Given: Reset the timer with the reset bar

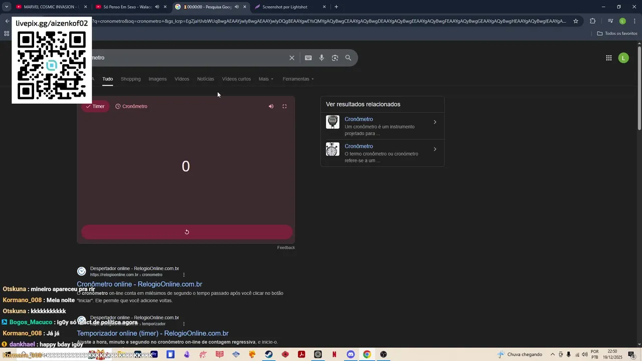Looking at the screenshot, I should point(187,232).
